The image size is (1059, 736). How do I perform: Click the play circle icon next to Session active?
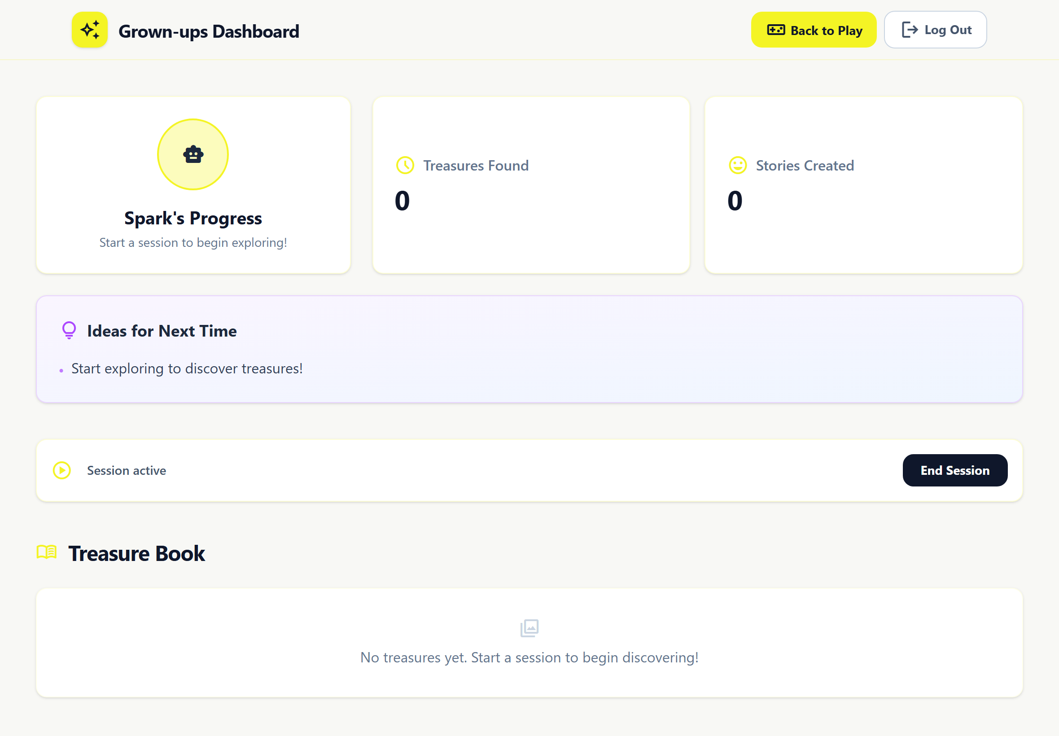[x=62, y=470]
